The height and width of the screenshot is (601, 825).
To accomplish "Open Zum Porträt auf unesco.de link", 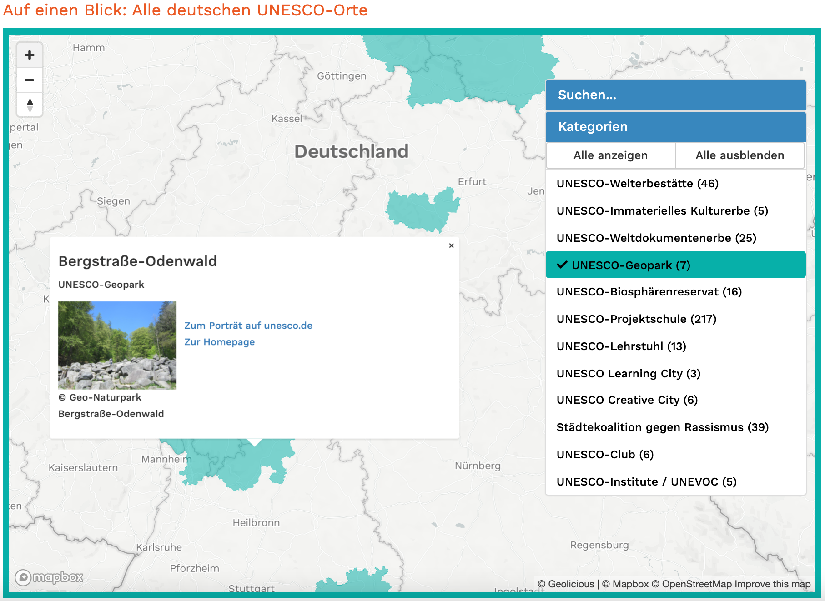I will click(248, 326).
